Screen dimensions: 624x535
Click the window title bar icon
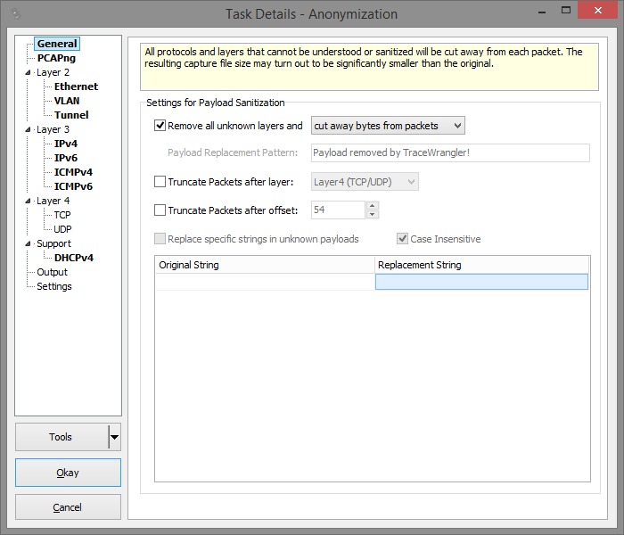[16, 15]
